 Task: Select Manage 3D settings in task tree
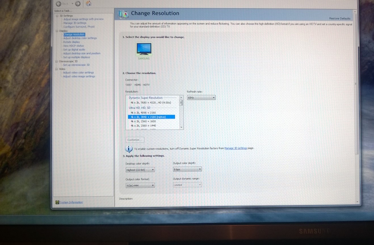(x=75, y=23)
